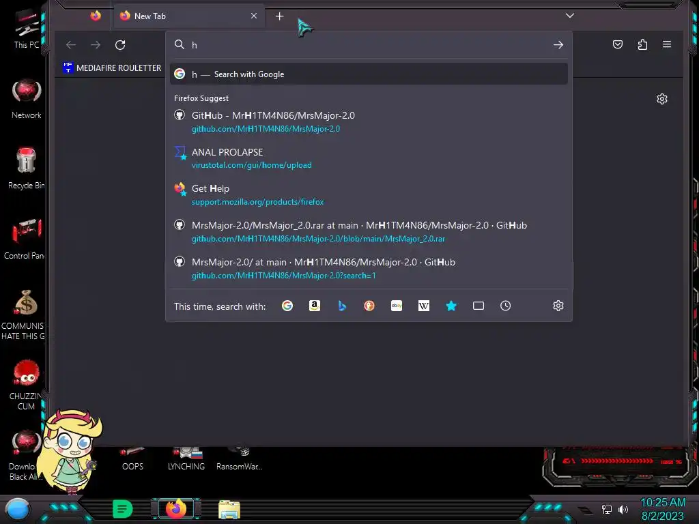Viewport: 699px width, 524px height.
Task: Open MrsMajor_2.0.rar at main suggestion
Action: coord(369,232)
